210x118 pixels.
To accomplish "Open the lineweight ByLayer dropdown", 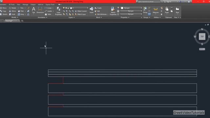I will point(141,11).
